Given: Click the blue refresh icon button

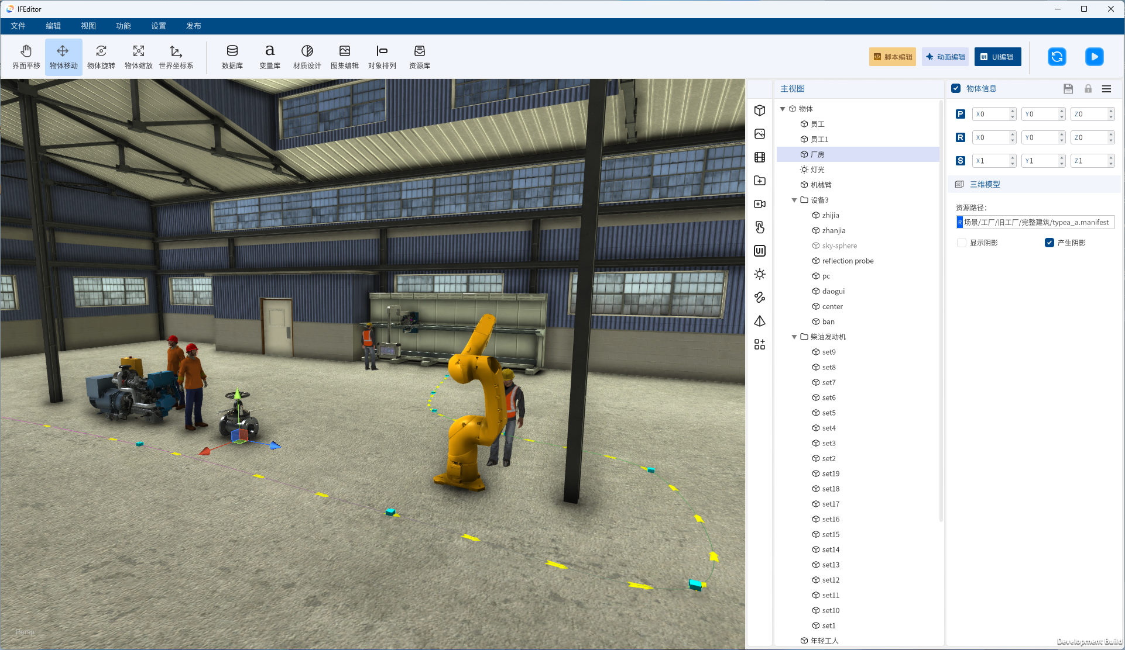Looking at the screenshot, I should pyautogui.click(x=1057, y=57).
